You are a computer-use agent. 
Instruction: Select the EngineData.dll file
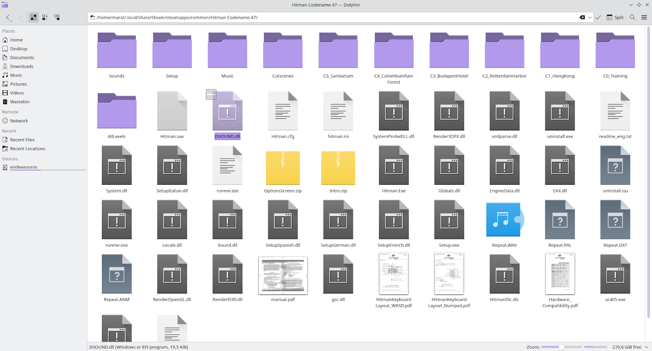pos(504,165)
